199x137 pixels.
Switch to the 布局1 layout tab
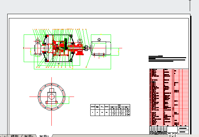(x=29, y=136)
